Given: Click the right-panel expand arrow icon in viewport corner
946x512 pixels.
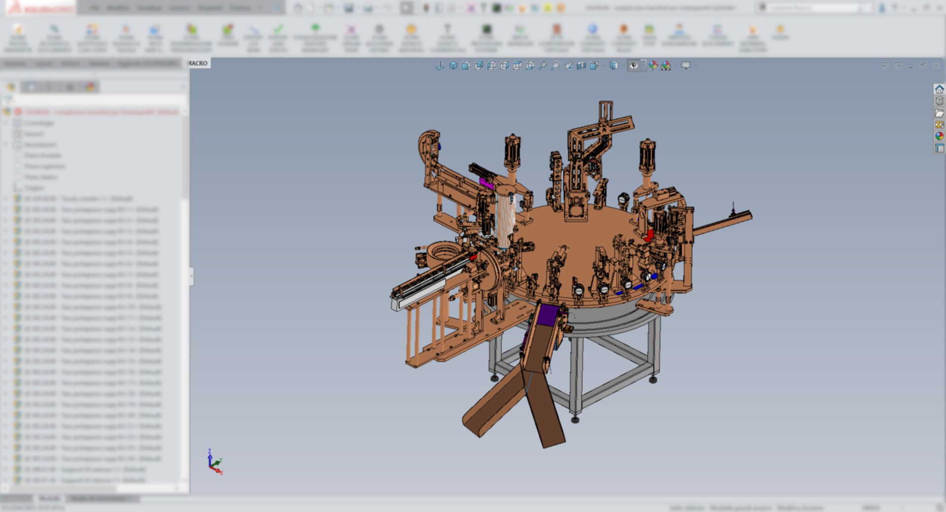Looking at the screenshot, I should coord(898,65).
